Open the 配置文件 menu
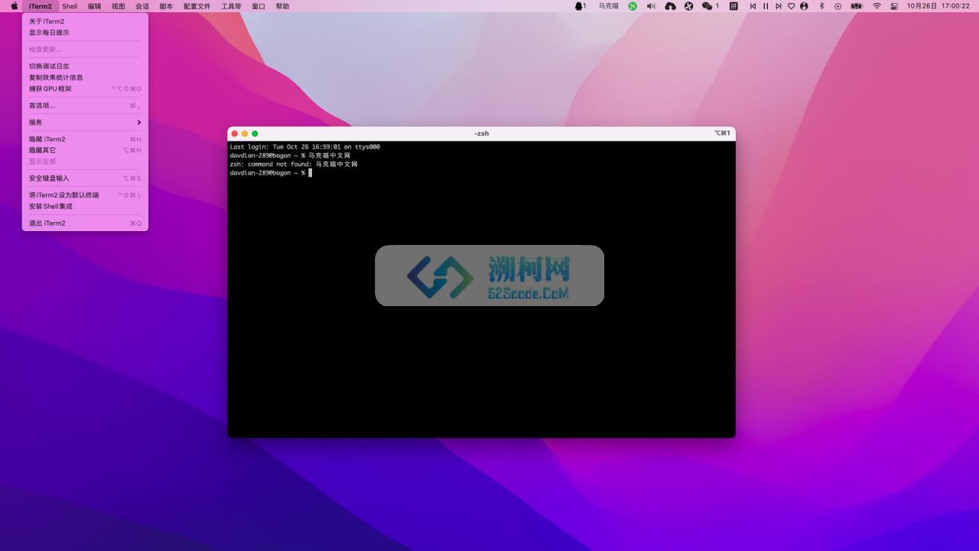 click(197, 6)
